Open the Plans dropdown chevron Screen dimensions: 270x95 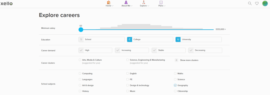point(165,6)
